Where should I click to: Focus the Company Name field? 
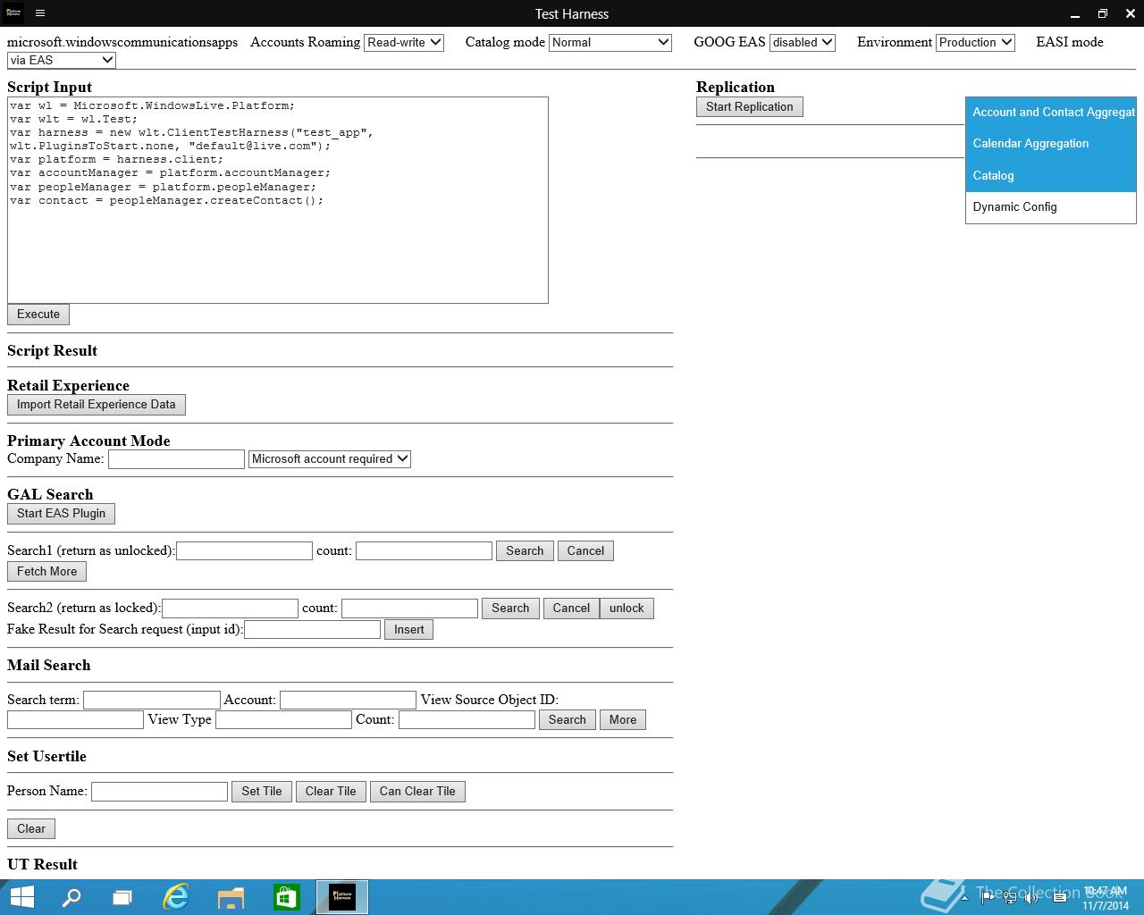pyautogui.click(x=176, y=459)
